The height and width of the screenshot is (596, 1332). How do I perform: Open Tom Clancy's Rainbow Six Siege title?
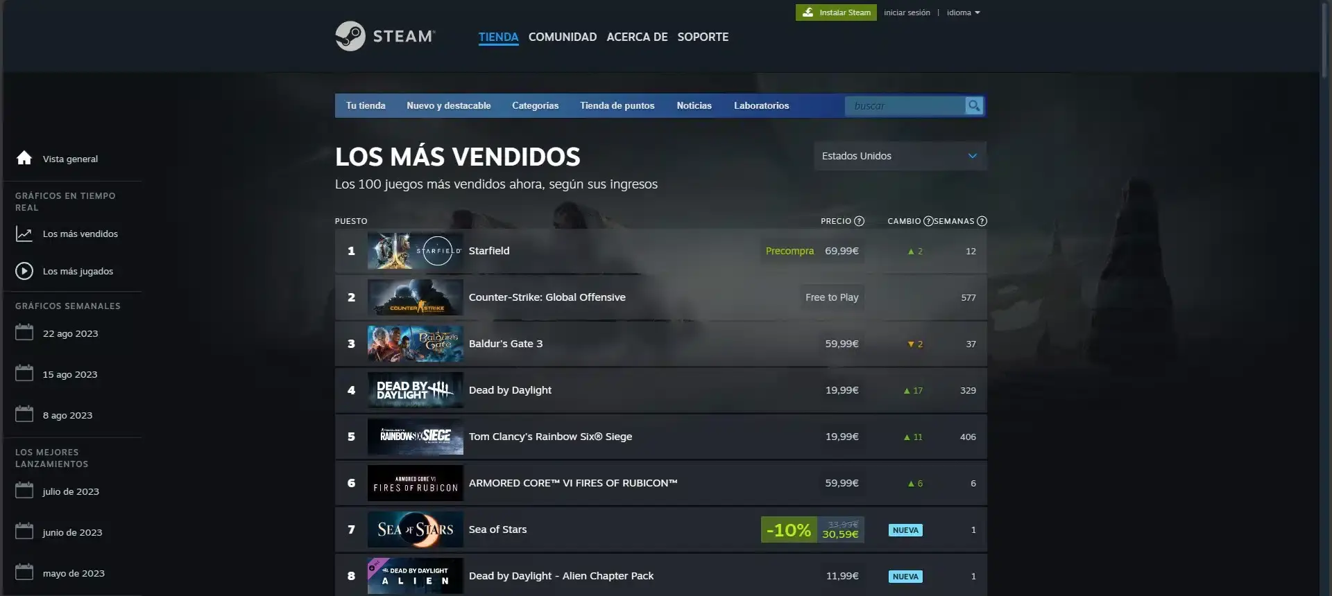pos(550,437)
